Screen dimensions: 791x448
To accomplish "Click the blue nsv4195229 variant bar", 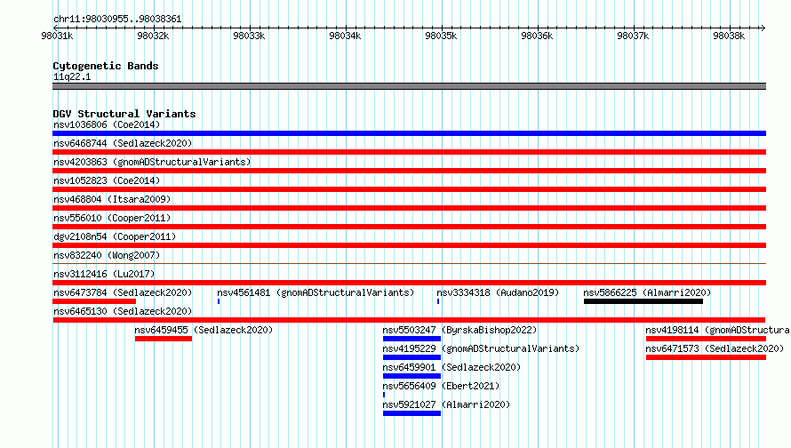I will click(411, 357).
